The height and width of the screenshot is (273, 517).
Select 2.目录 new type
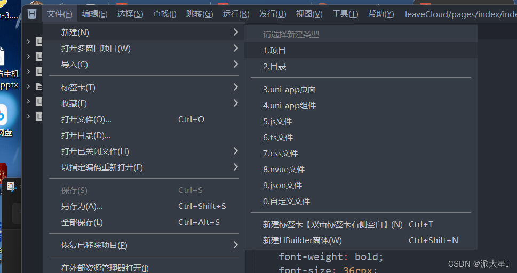click(361, 67)
